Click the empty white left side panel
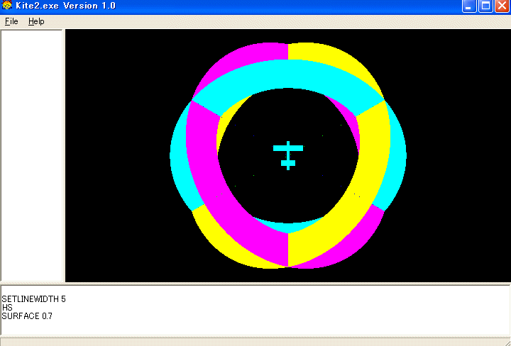The height and width of the screenshot is (346, 511). coord(32,155)
